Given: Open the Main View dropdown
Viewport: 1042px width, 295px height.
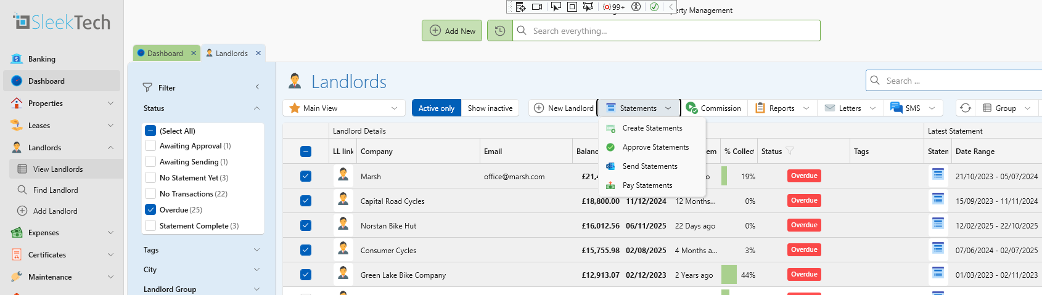Looking at the screenshot, I should coord(344,108).
